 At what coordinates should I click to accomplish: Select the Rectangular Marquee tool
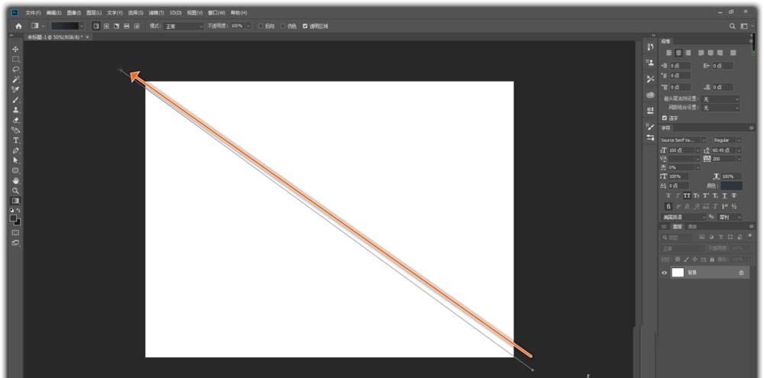(x=15, y=60)
